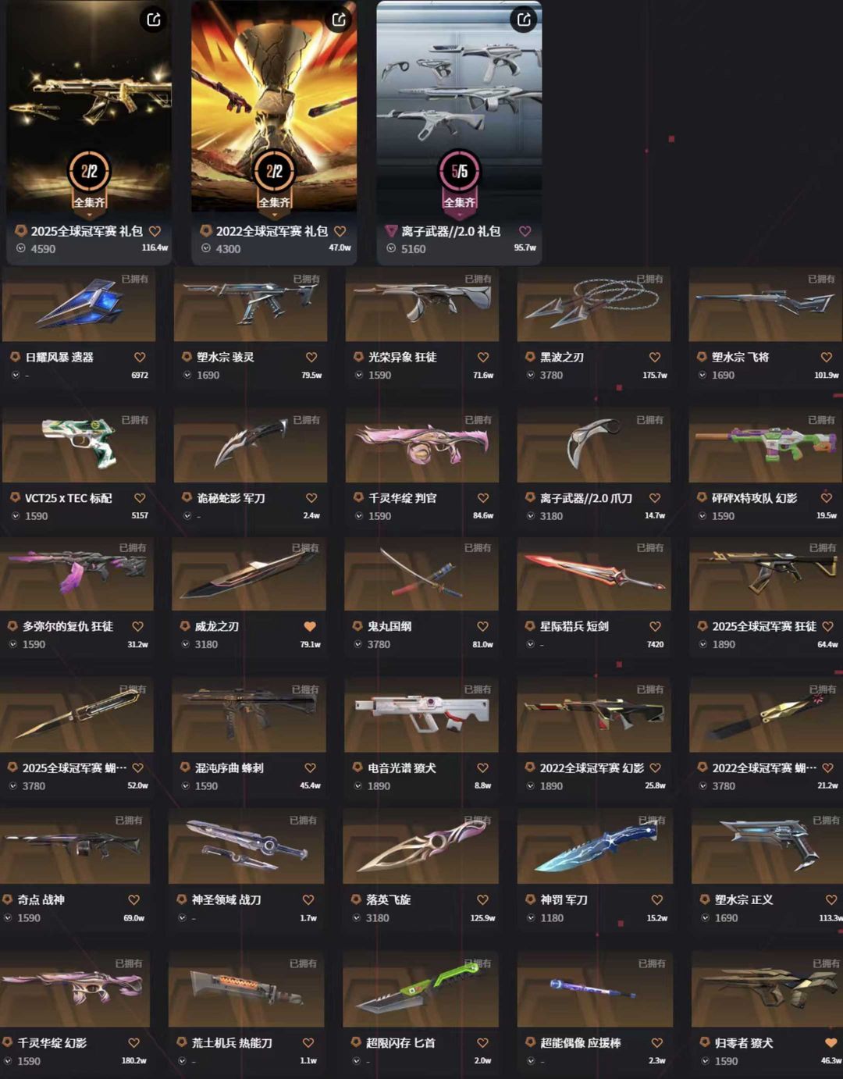Expand 2022全球冠军赛 礼包 全集齐 chevron
This screenshot has width=843, height=1079.
click(274, 215)
